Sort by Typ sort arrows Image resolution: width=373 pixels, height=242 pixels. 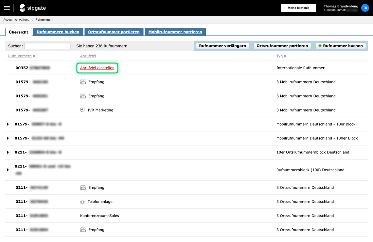tap(285, 56)
